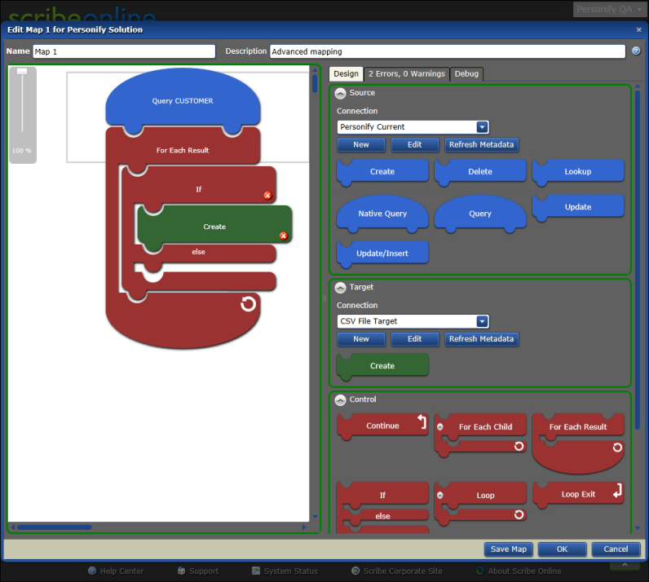The height and width of the screenshot is (582, 649).
Task: Open Scribe Corporate Site link
Action: (397, 571)
